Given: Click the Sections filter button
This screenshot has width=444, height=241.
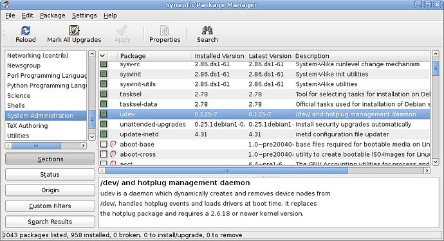Looking at the screenshot, I should click(x=50, y=159).
